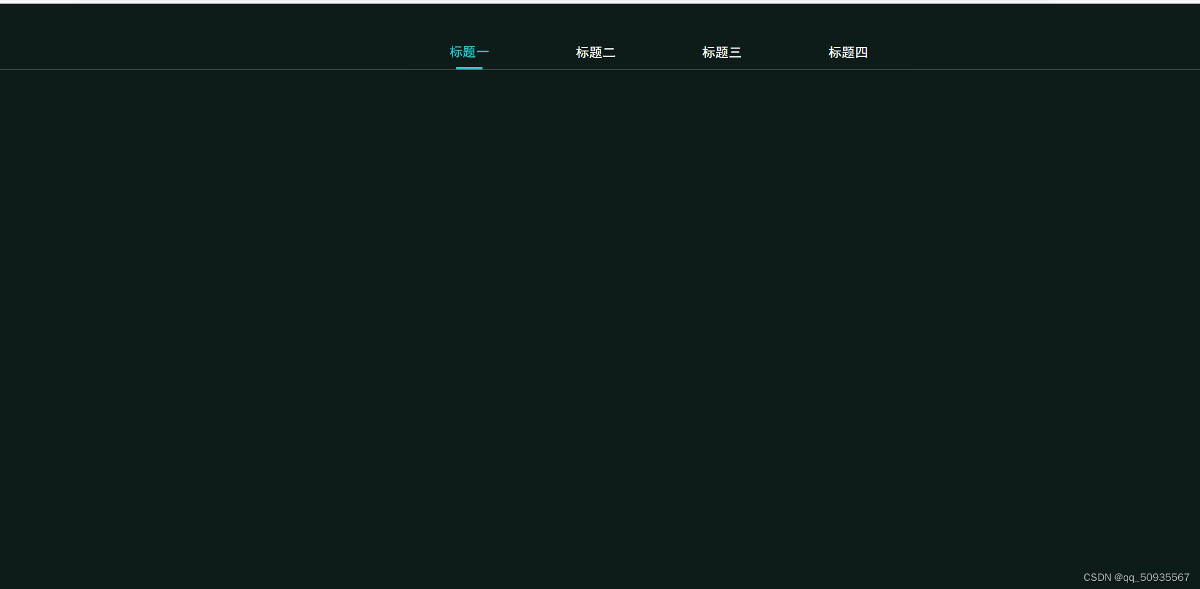Select 标题二 to view its content panel
This screenshot has height=589, width=1200.
pyautogui.click(x=595, y=53)
